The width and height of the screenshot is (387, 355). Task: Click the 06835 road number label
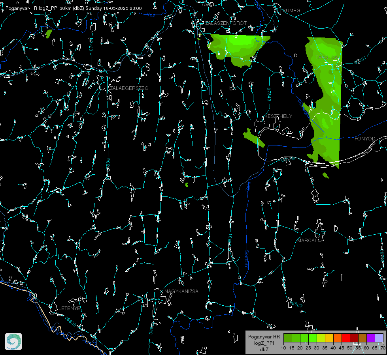tap(71, 321)
